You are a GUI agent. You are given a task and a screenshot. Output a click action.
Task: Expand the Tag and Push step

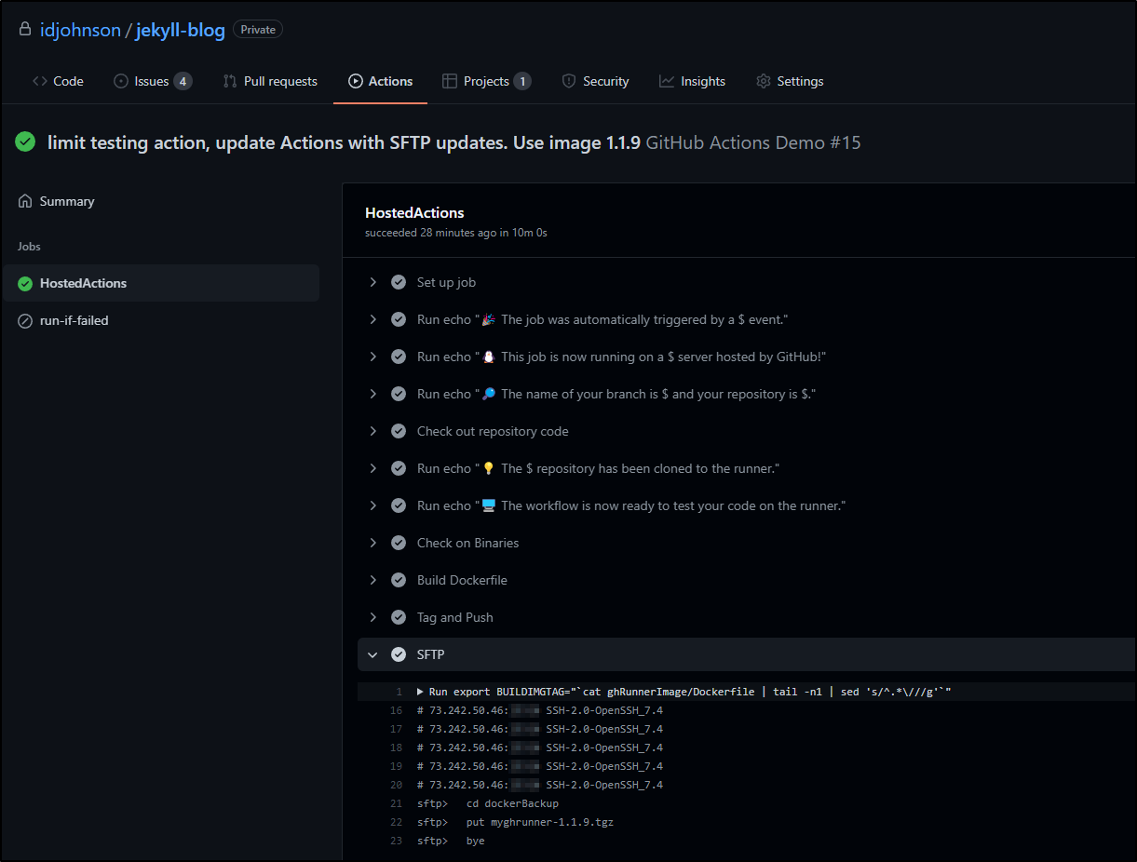372,617
